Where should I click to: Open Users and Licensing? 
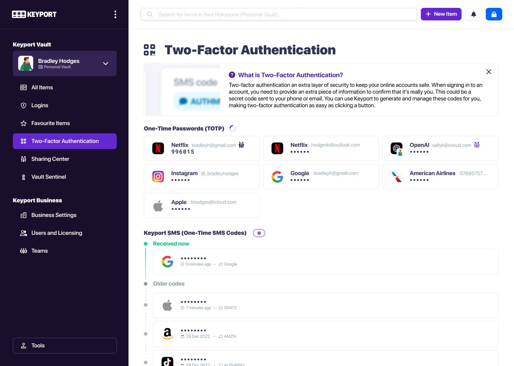65,233
